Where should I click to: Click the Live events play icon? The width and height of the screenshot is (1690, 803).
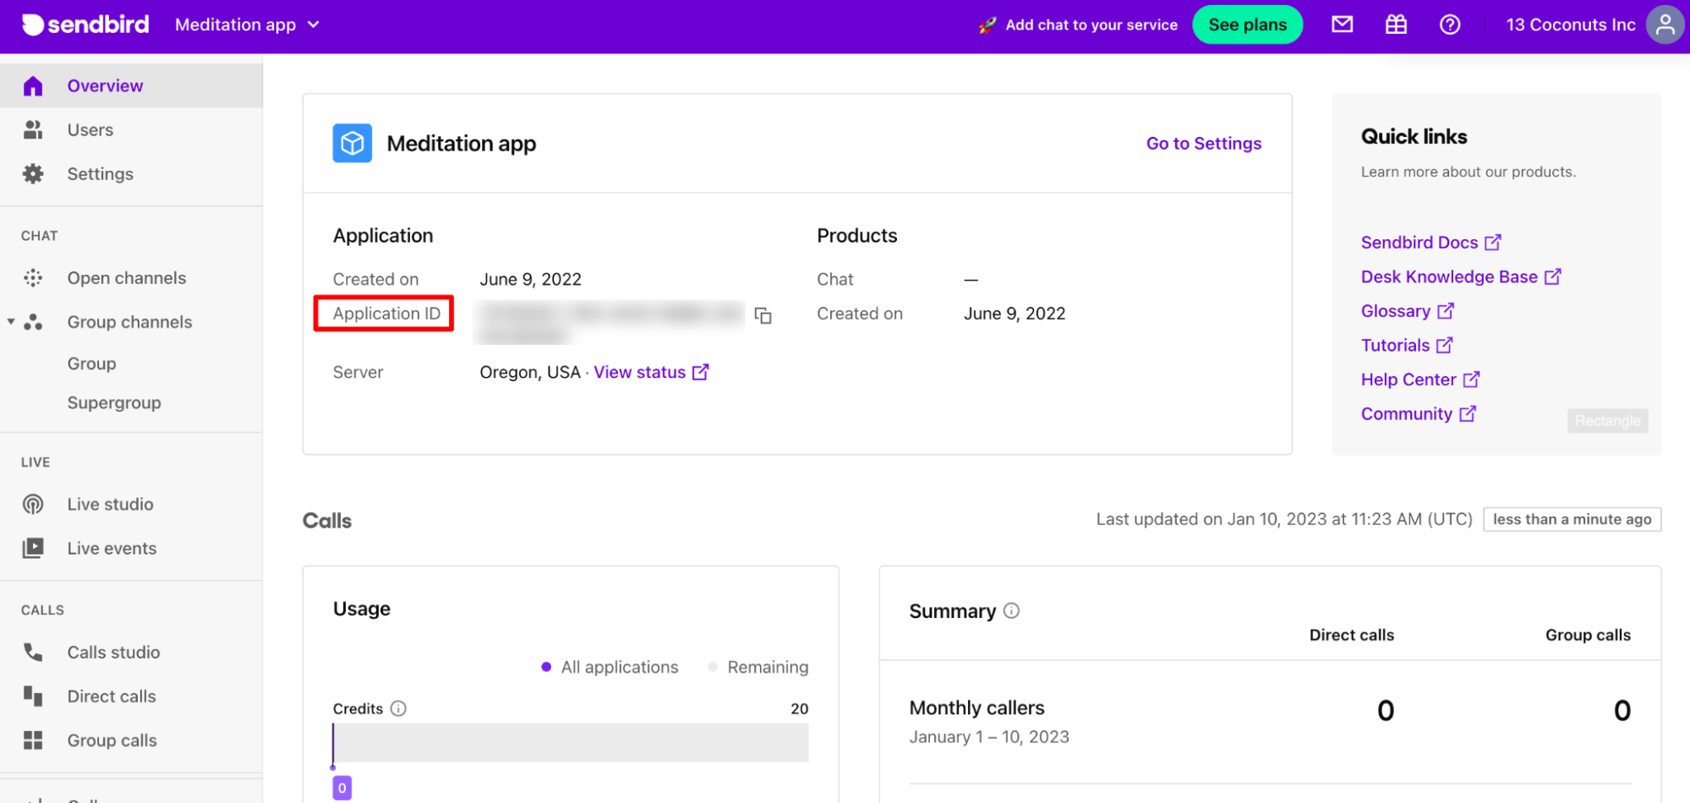pos(33,548)
